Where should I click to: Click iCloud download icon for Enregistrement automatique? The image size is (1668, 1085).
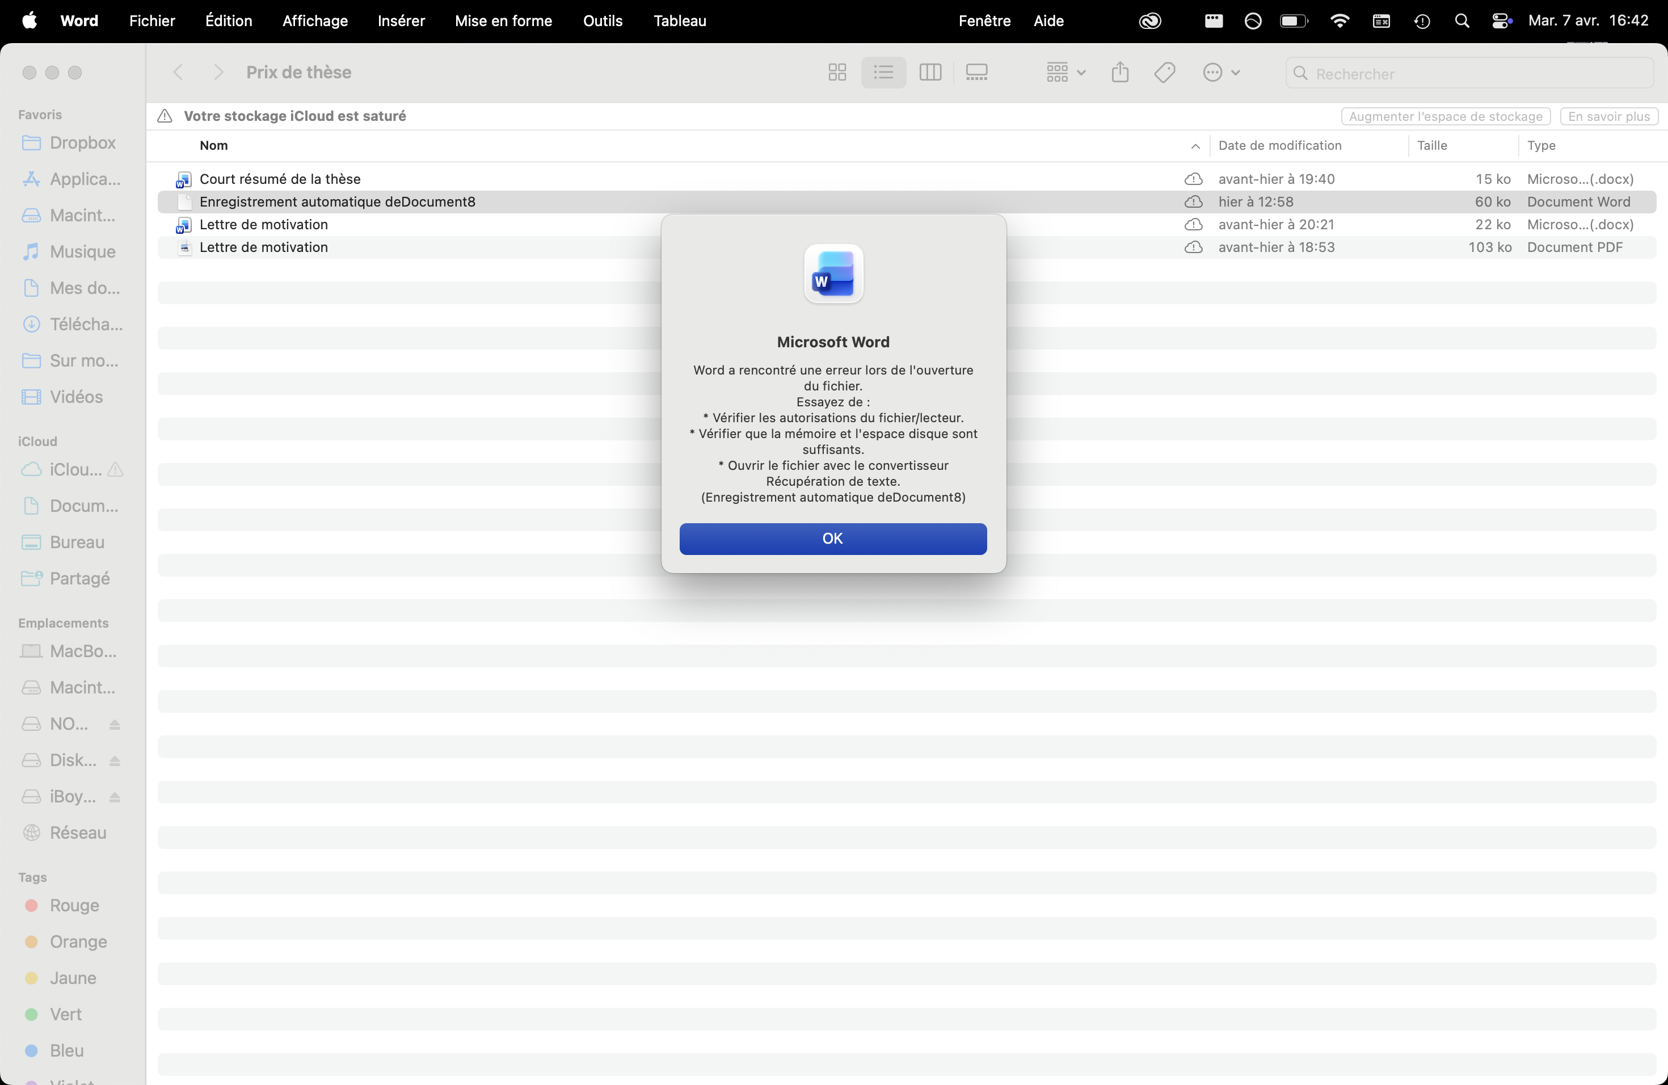tap(1193, 202)
